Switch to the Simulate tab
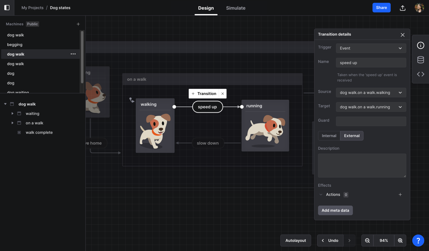 [235, 8]
